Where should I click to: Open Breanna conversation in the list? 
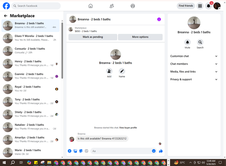tap(30, 26)
